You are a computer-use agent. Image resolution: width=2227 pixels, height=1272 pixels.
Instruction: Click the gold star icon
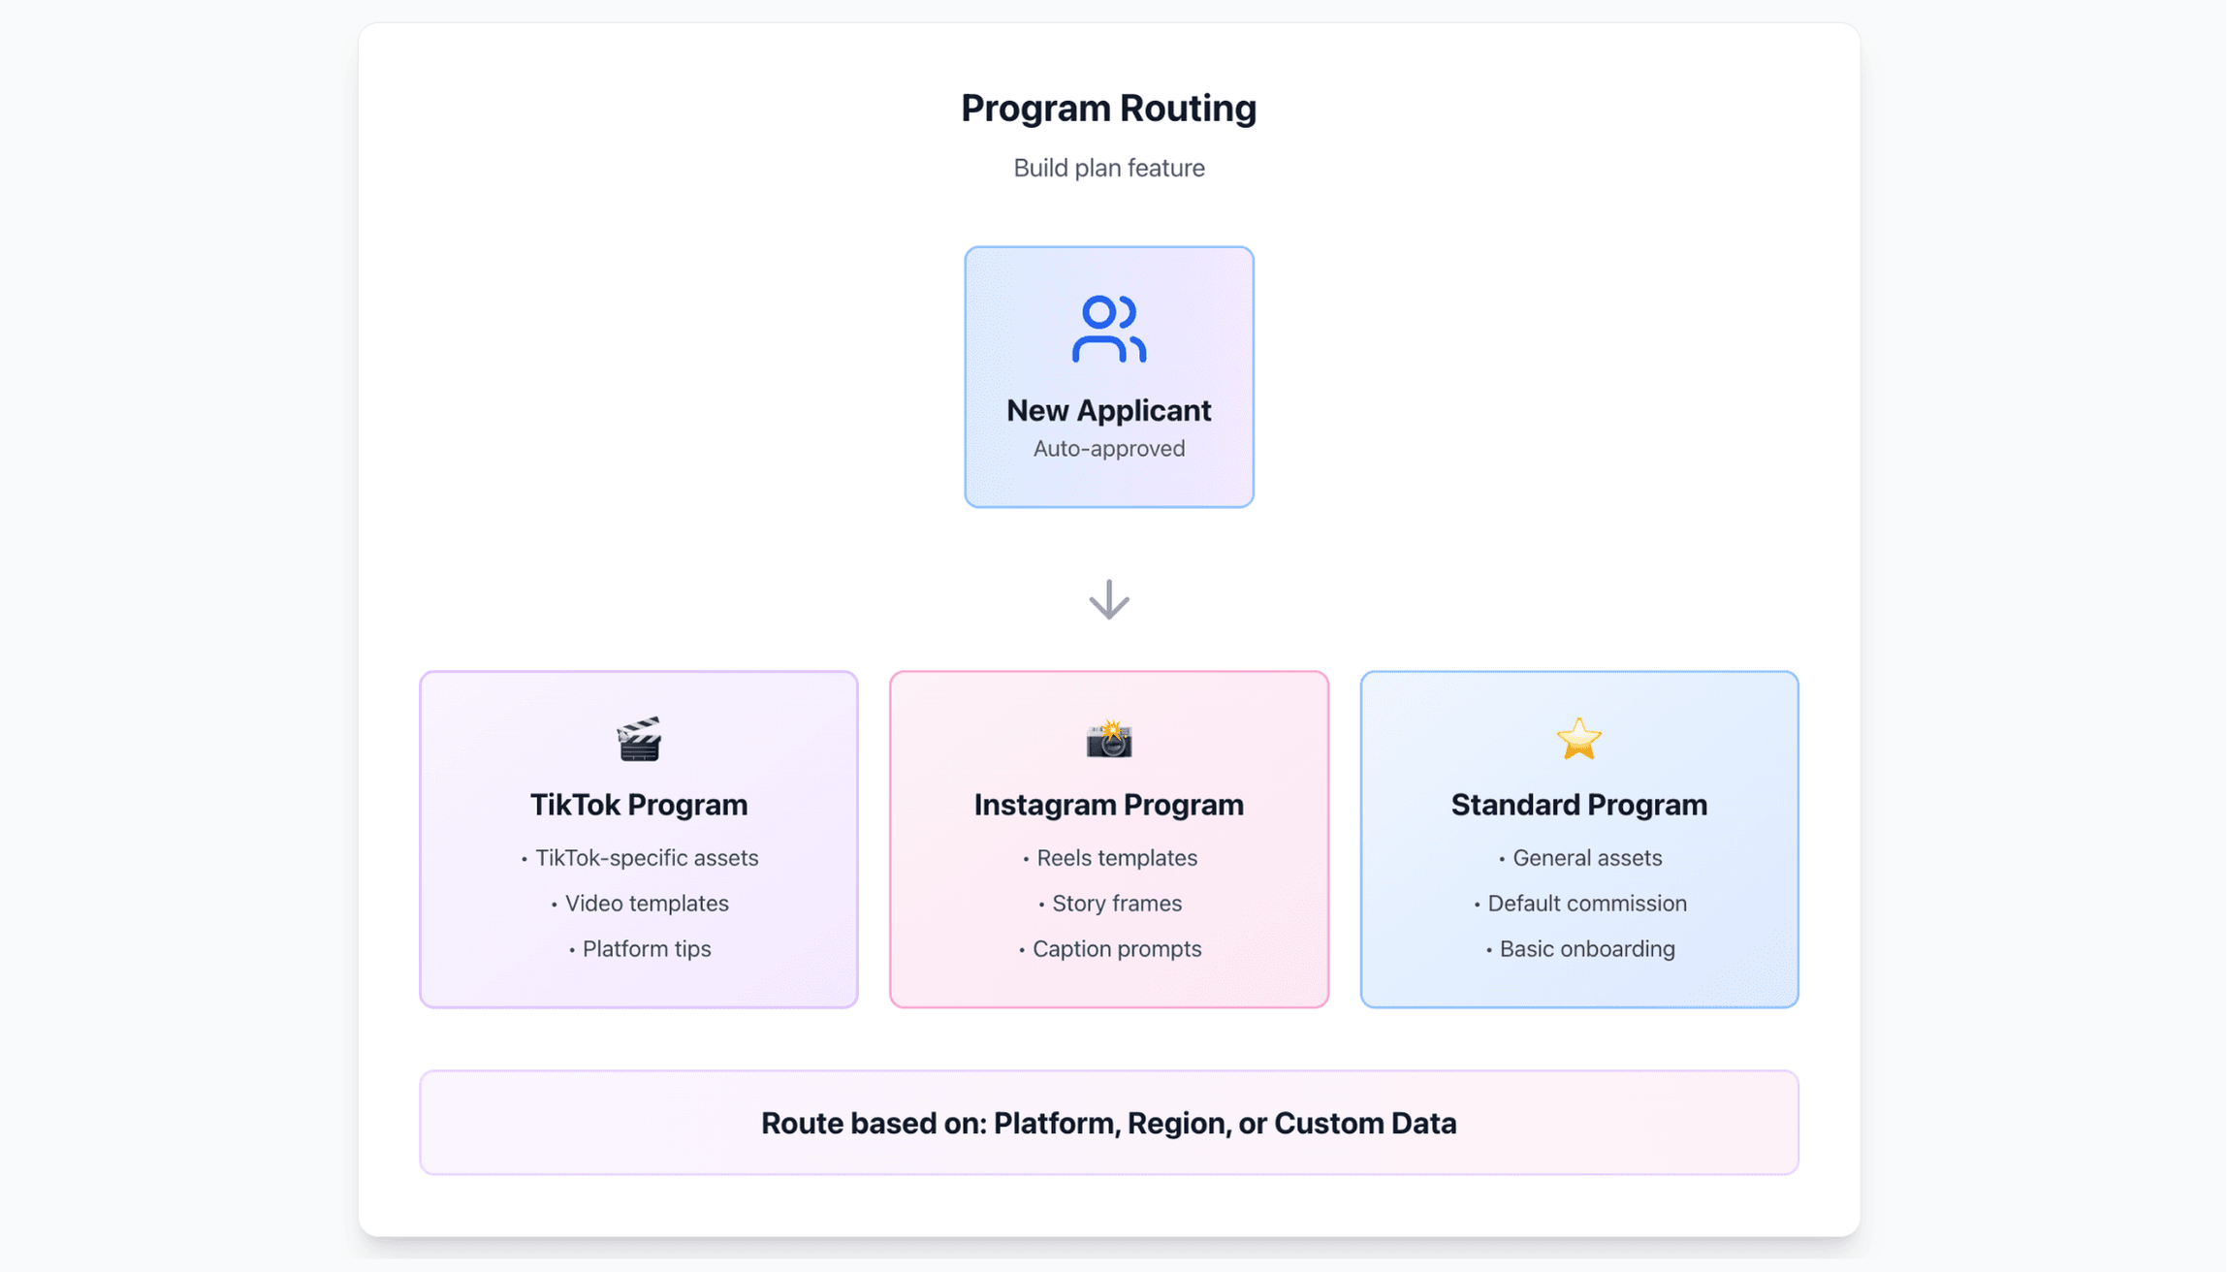pos(1578,740)
